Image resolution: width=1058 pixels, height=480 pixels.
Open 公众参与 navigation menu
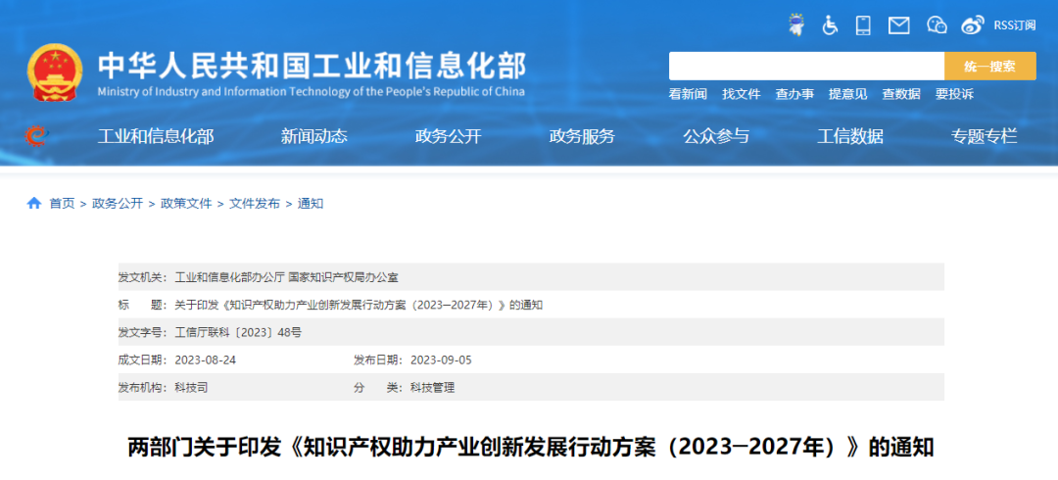716,136
